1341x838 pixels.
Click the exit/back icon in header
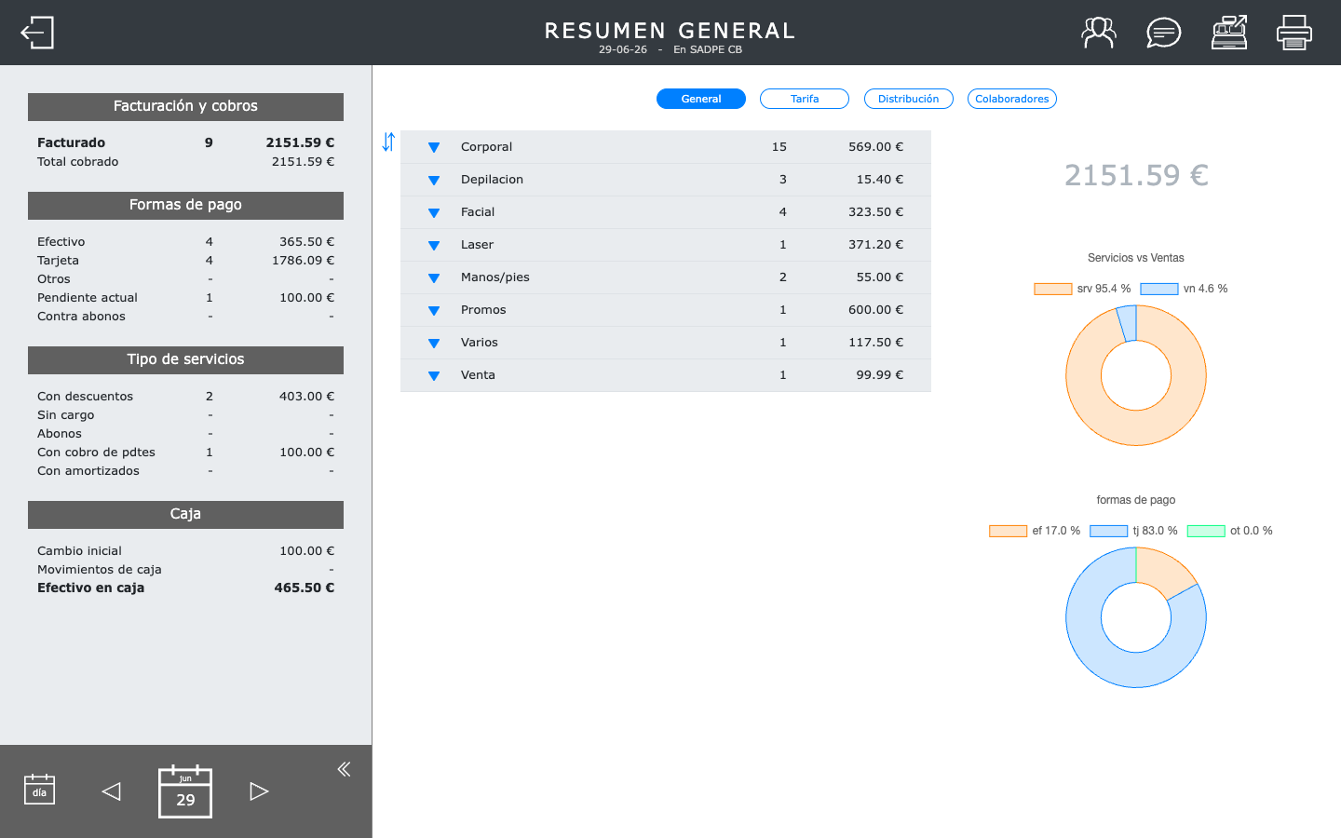click(37, 33)
